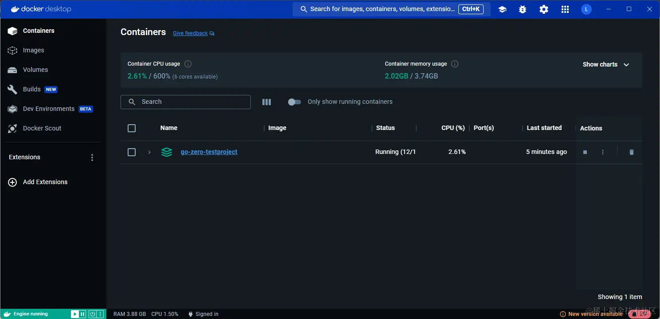Open the Give feedback link

(x=194, y=33)
